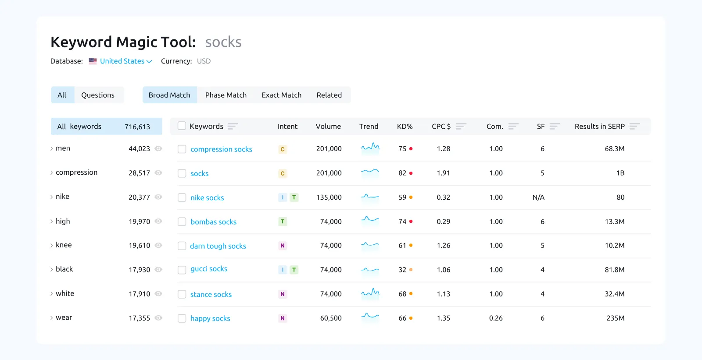Click the red KD dot for compression socks
This screenshot has height=360, width=702.
click(x=411, y=149)
